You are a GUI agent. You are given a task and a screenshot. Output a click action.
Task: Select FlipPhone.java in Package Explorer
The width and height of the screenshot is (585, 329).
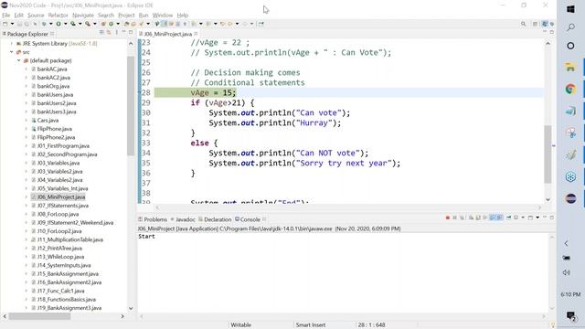tap(55, 129)
